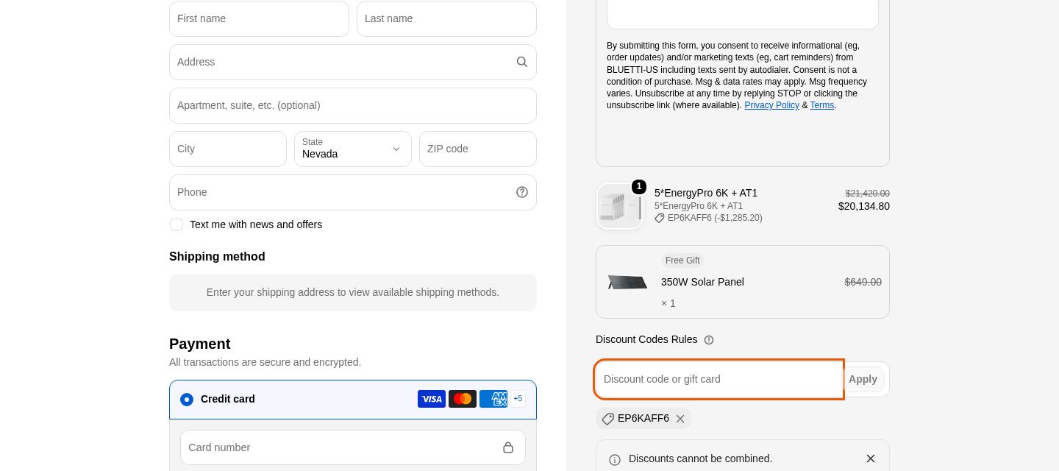The image size is (1059, 471).
Task: Click the quantity badge on EnergyPro thumbnail
Action: 639,187
